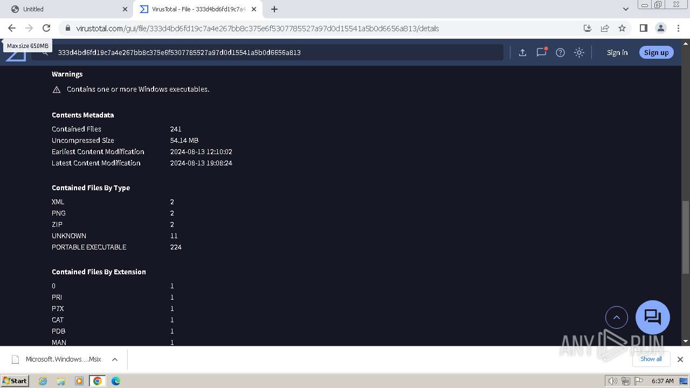Click the Sign in link
Viewport: 690px width, 388px height.
617,52
